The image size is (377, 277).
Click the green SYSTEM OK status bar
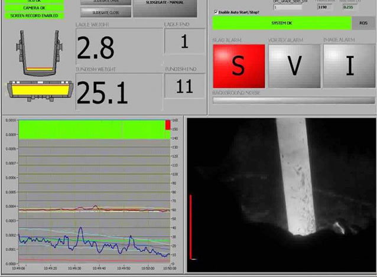pyautogui.click(x=282, y=23)
